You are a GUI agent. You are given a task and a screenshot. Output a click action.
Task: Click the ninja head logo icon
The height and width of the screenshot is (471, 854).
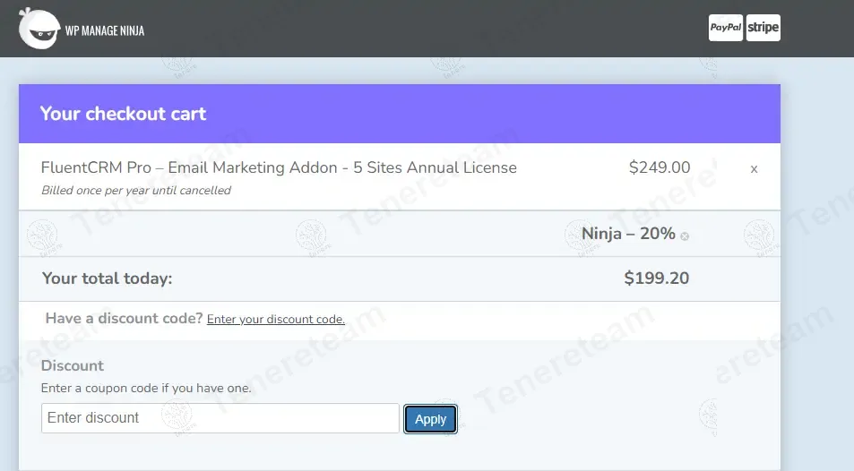point(39,29)
